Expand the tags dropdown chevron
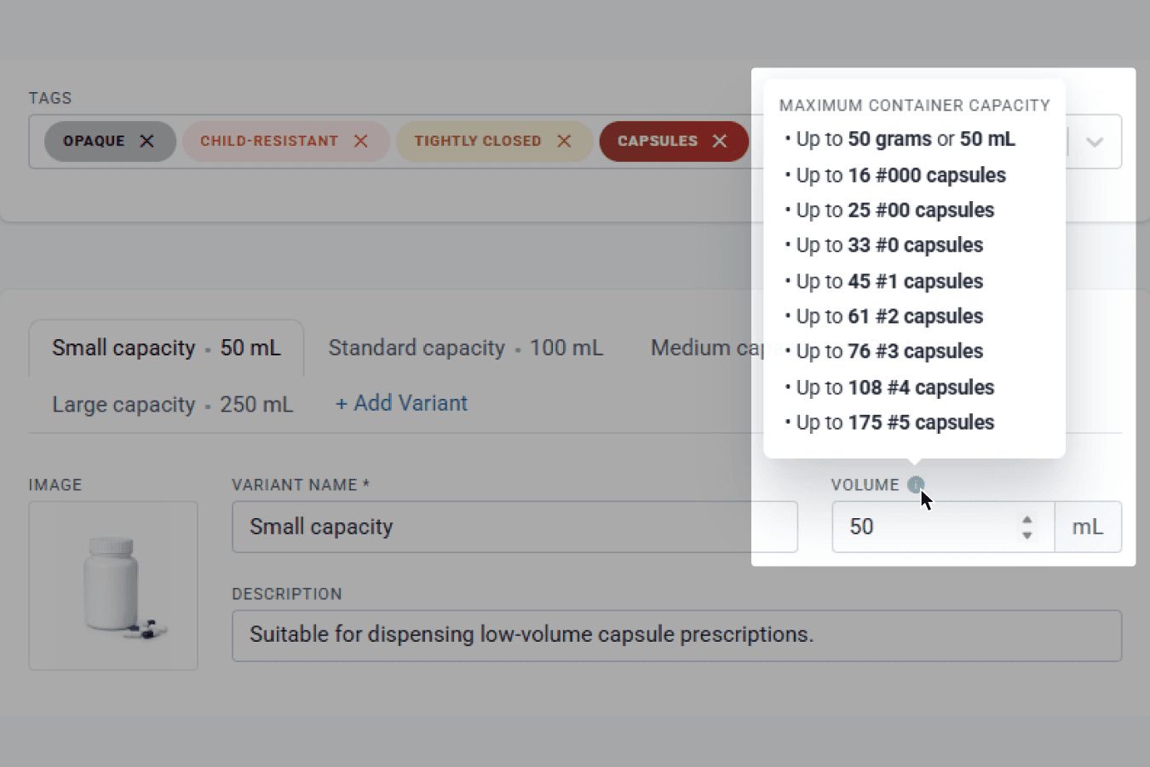1150x767 pixels. click(x=1095, y=142)
